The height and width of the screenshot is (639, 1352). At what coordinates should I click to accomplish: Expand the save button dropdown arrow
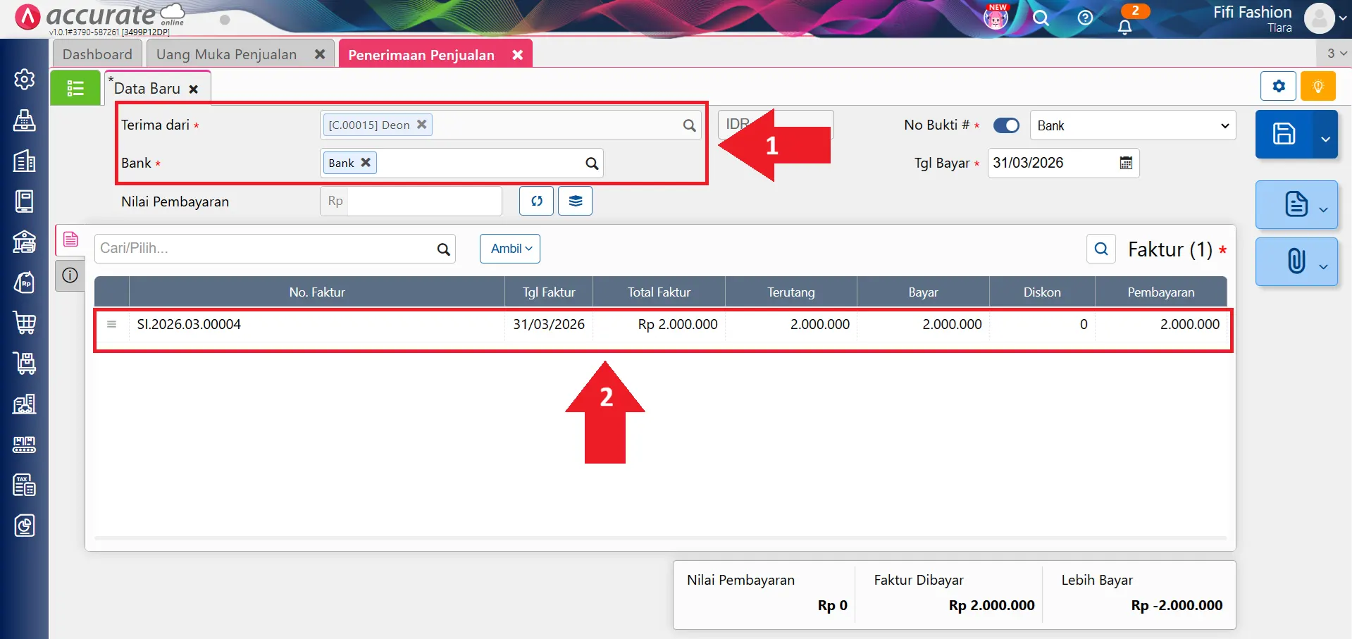point(1325,138)
